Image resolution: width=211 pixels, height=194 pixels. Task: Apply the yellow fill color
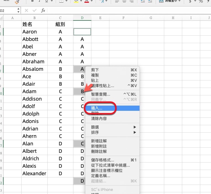pos(76,1)
